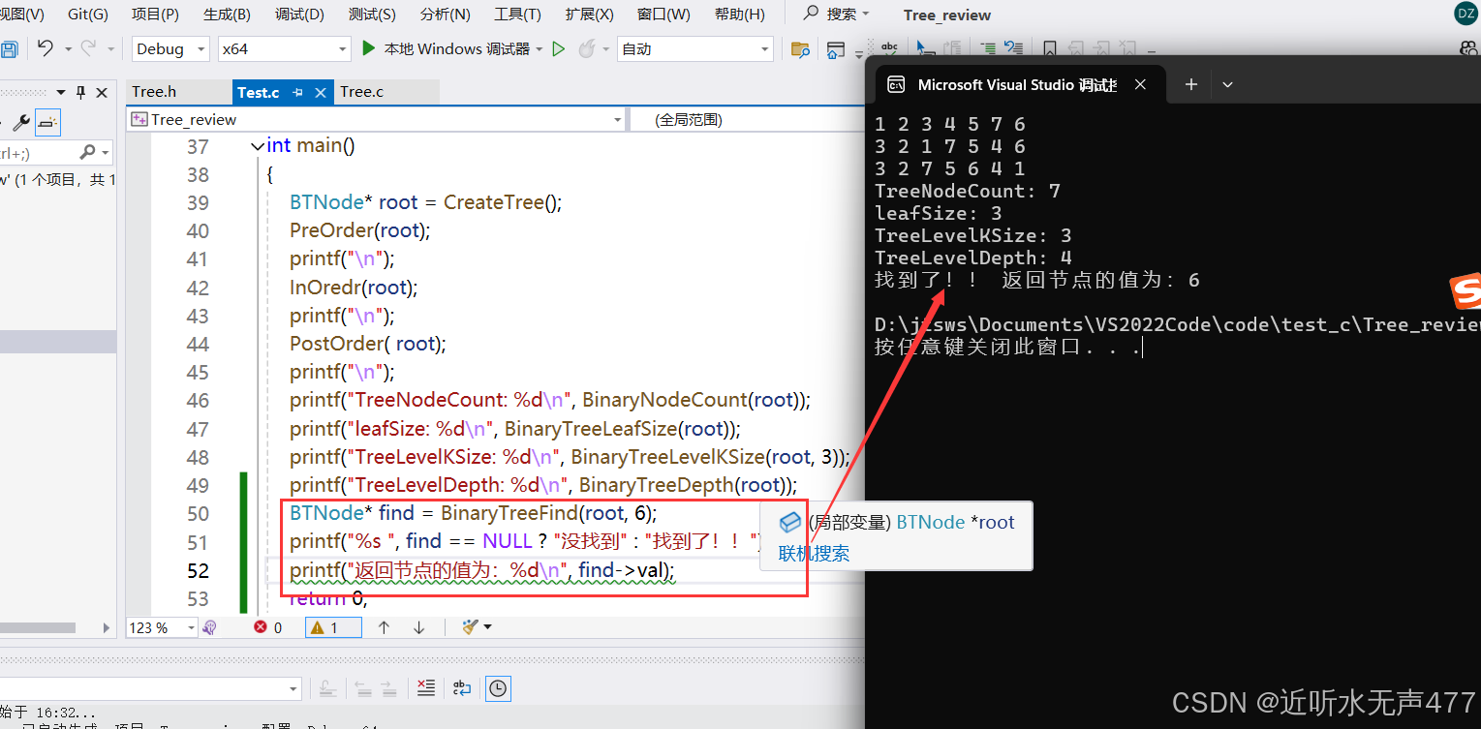Click the 分析(N) menu

coord(445,15)
